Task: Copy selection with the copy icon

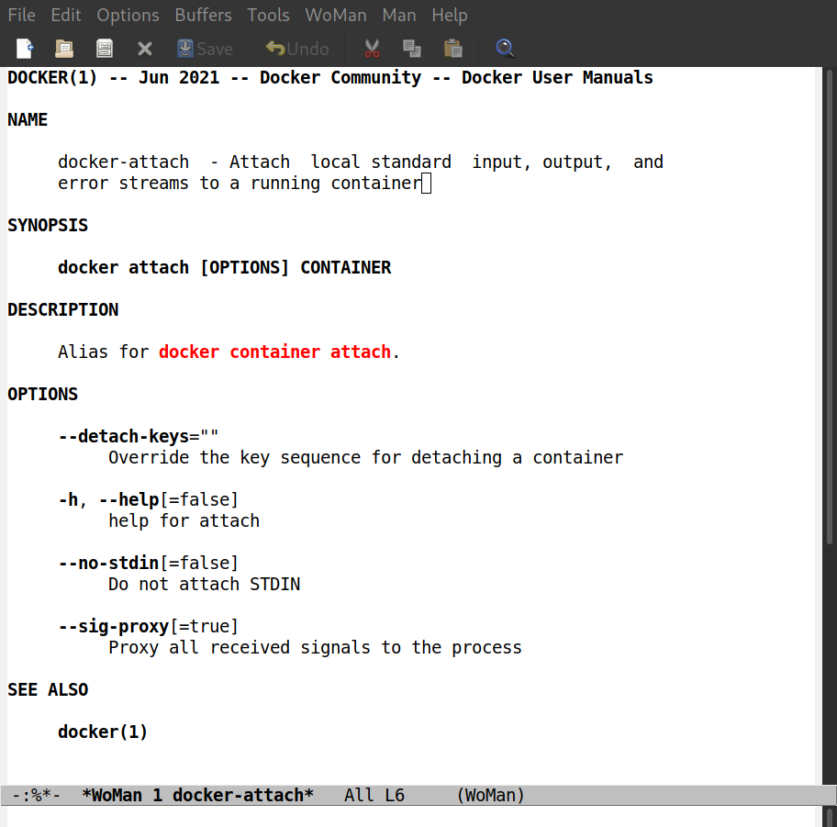Action: (411, 49)
